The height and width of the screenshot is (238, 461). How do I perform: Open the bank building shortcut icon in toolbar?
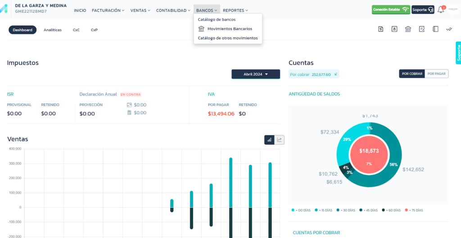(408, 29)
